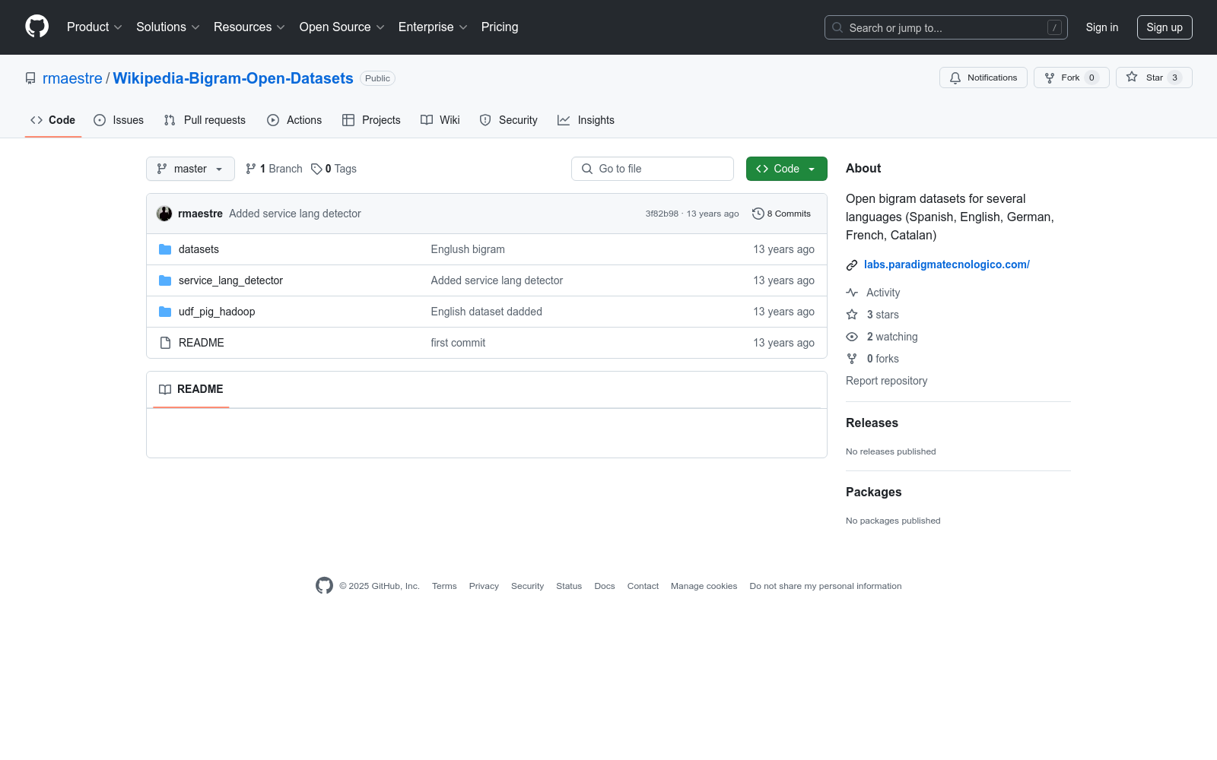Click the README file icon
This screenshot has width=1217, height=760.
[165, 343]
